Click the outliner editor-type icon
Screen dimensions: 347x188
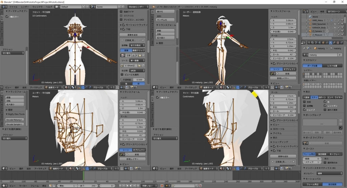pos(306,11)
